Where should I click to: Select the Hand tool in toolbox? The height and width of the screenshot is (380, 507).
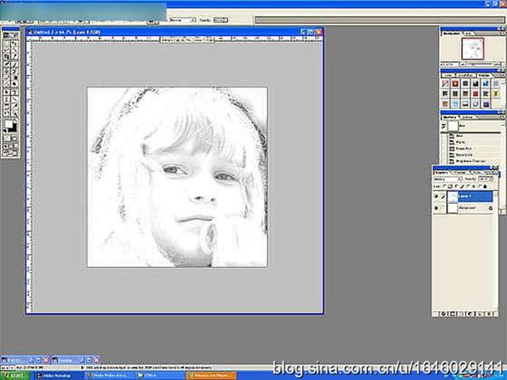(7, 111)
